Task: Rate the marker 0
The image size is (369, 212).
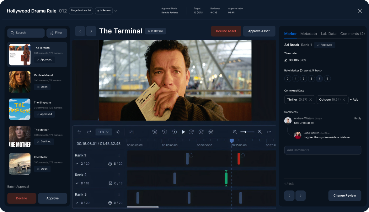Action: tap(287, 79)
